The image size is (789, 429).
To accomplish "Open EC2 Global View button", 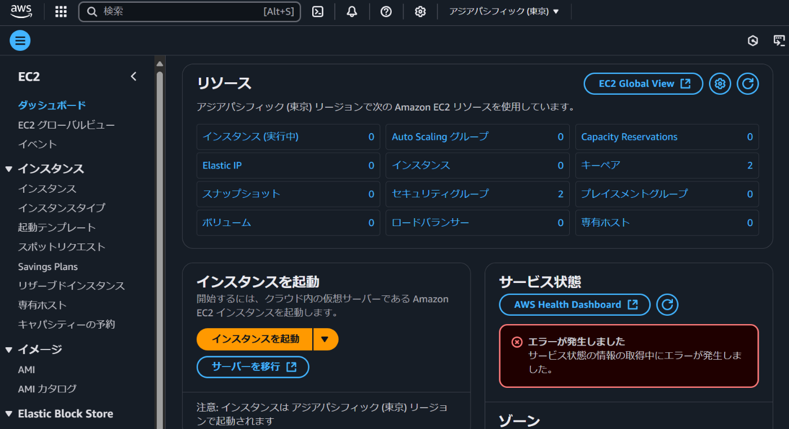I will click(x=644, y=84).
